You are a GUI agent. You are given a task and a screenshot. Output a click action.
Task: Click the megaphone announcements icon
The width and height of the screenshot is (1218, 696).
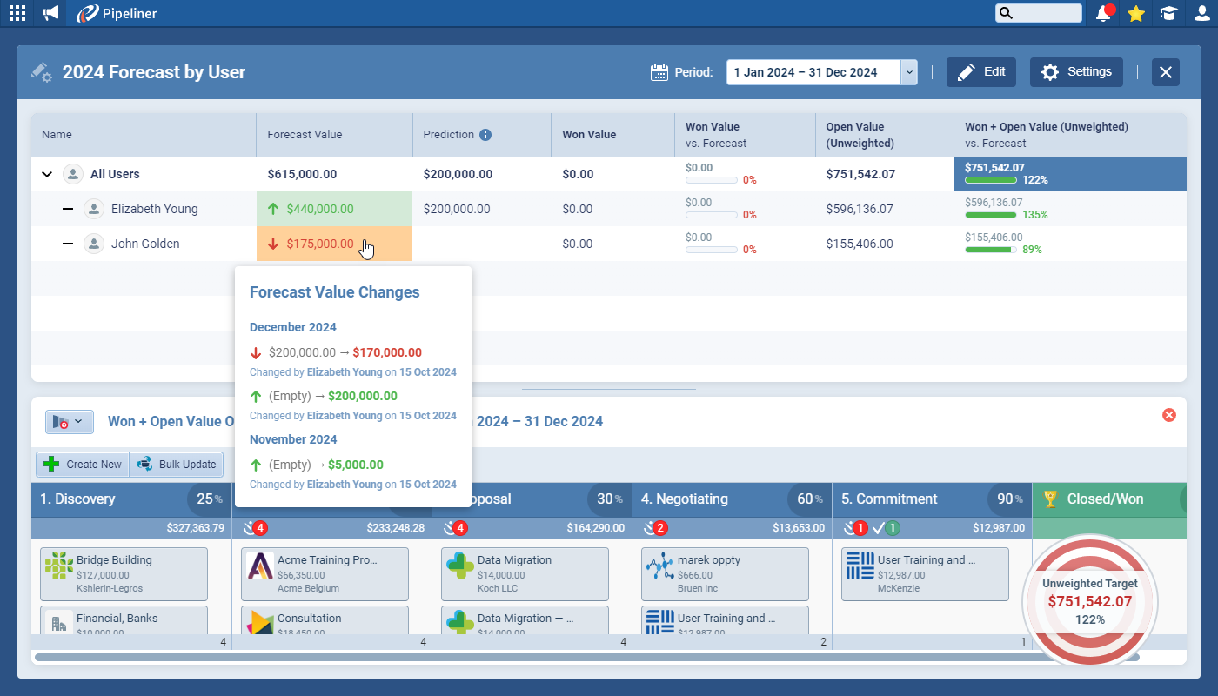[x=50, y=13]
